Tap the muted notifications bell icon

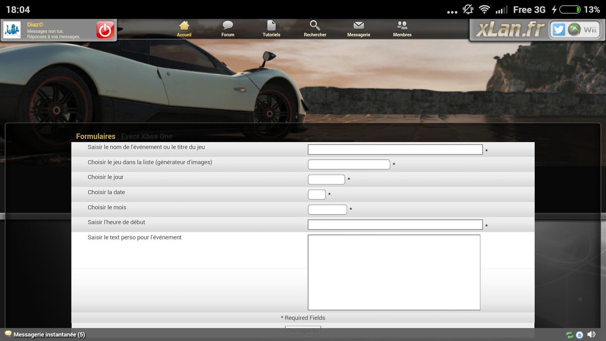[x=468, y=9]
